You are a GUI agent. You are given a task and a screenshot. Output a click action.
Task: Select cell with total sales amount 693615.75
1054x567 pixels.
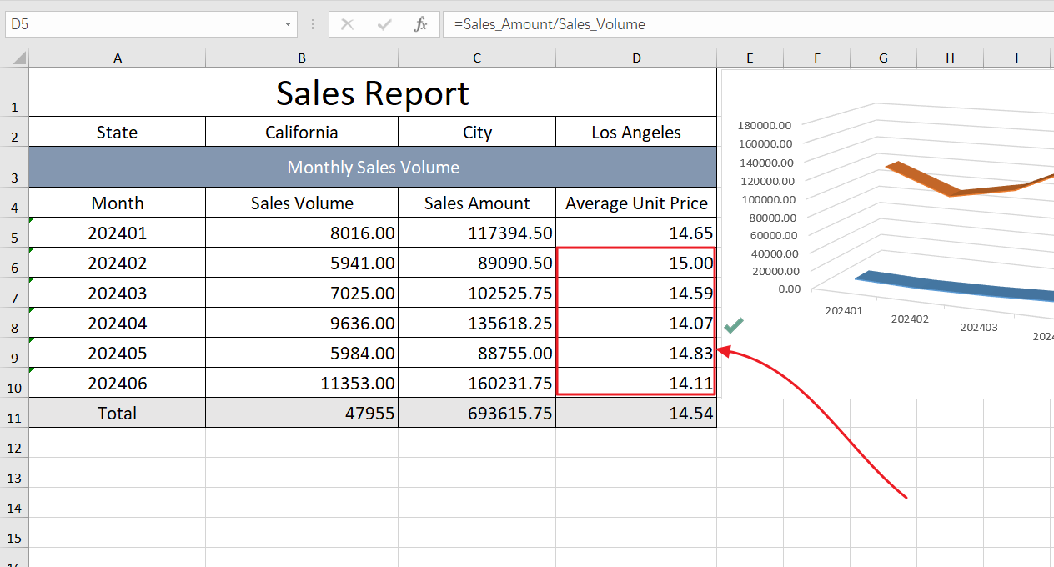click(x=477, y=414)
